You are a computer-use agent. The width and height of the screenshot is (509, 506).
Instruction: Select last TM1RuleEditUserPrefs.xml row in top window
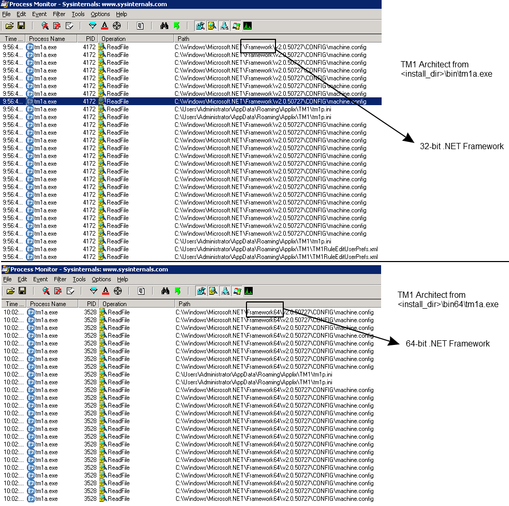[191, 256]
